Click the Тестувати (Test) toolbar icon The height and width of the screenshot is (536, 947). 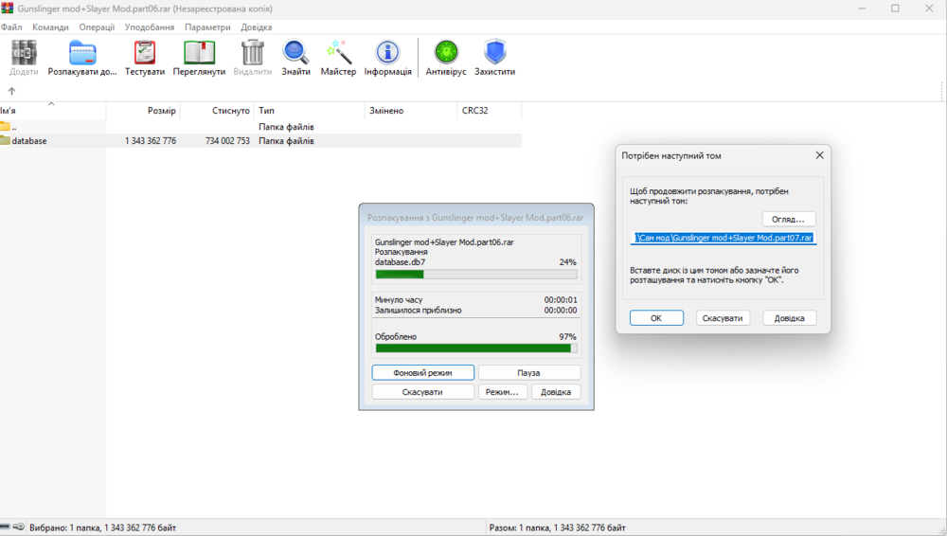(145, 53)
